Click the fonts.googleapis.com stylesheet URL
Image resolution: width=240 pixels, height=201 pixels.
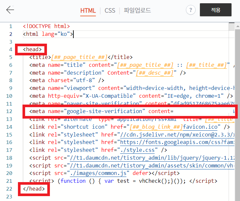tap(177, 142)
